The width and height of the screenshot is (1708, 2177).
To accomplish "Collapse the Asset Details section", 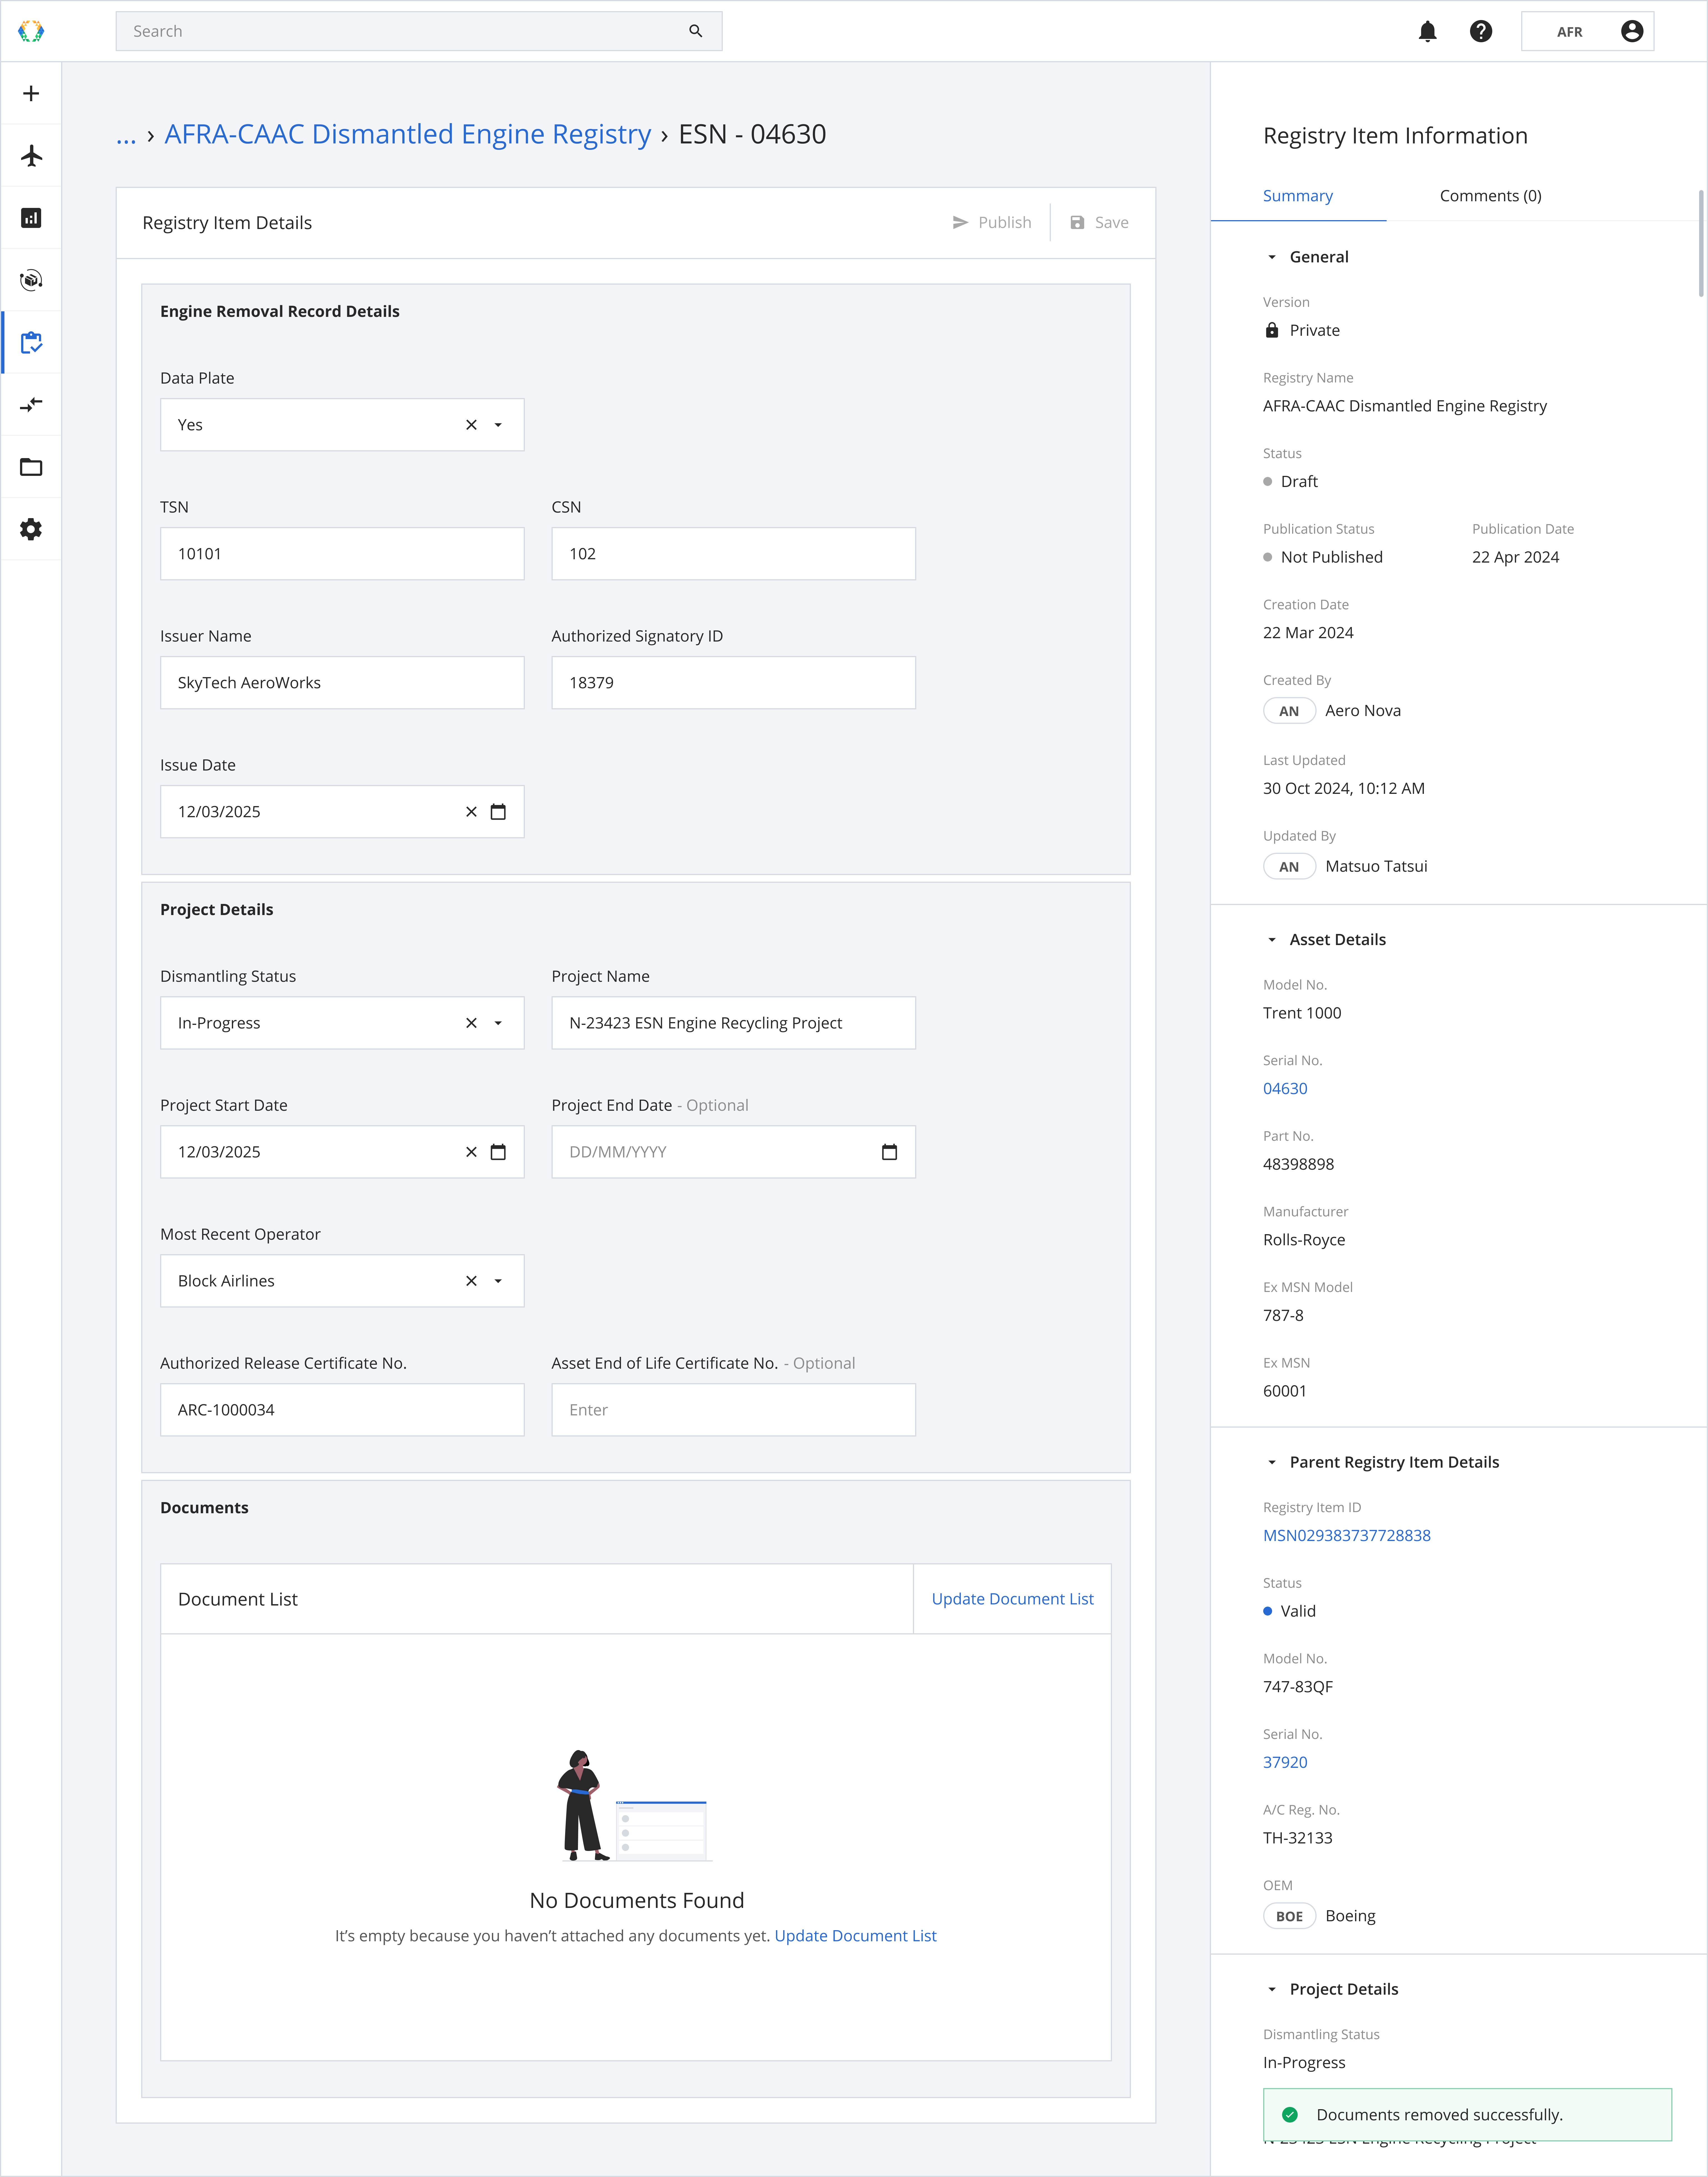I will pyautogui.click(x=1272, y=940).
